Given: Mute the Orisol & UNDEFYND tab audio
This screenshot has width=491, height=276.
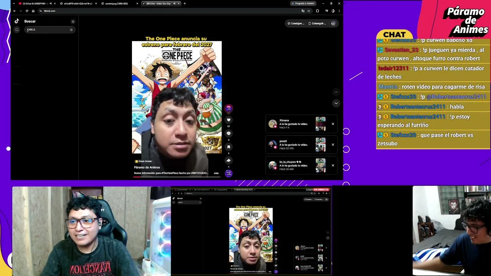Looking at the screenshot, I should (50, 3).
